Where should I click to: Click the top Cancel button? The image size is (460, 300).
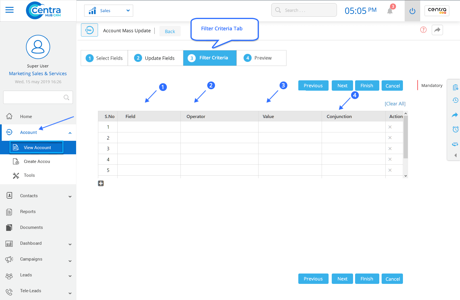point(392,86)
